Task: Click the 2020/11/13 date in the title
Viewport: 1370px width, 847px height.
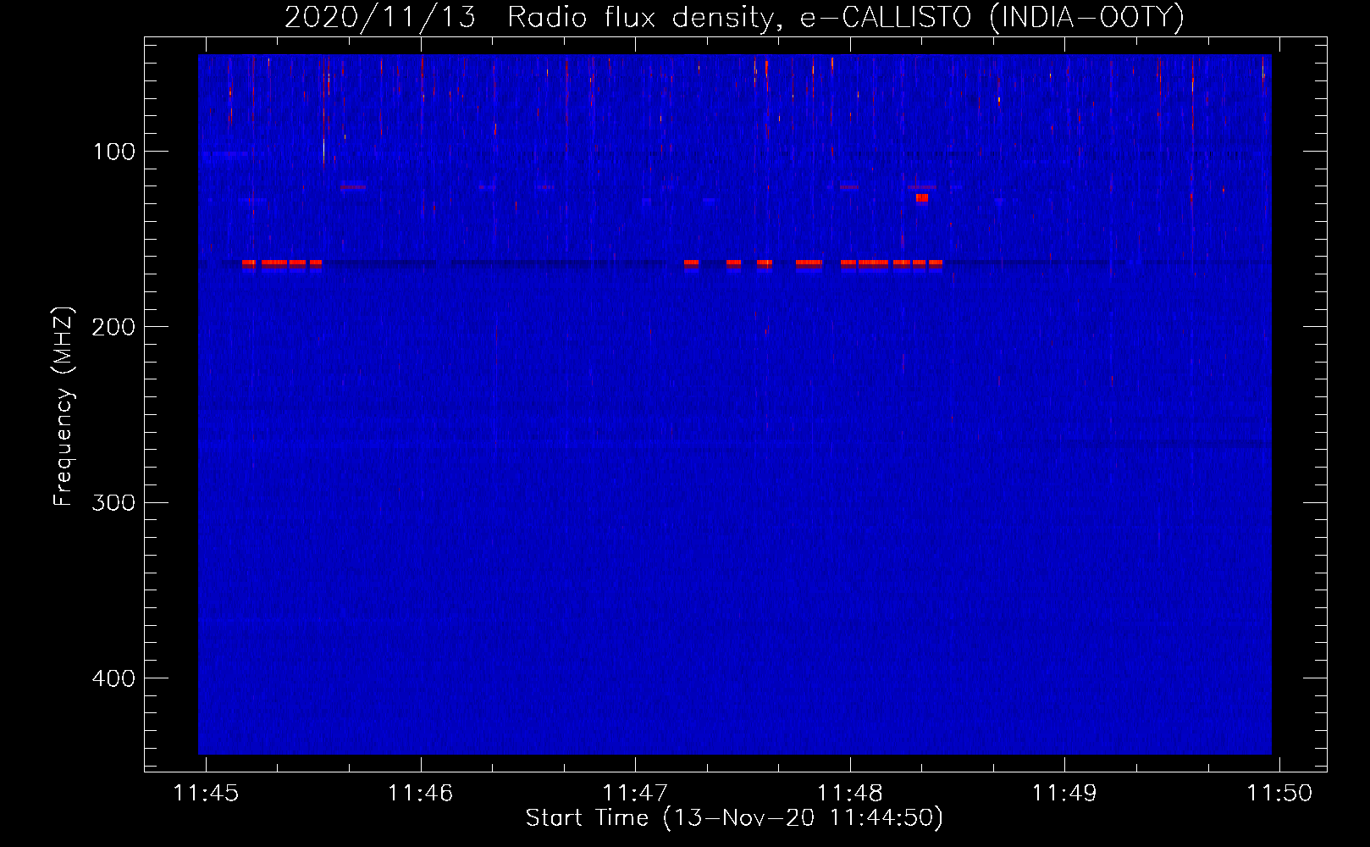Action: (x=379, y=17)
